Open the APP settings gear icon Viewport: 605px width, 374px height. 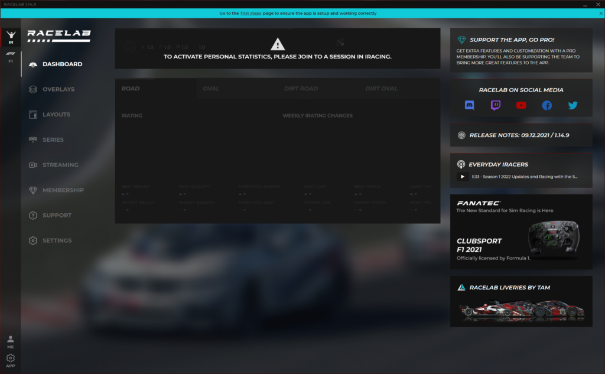click(x=11, y=361)
